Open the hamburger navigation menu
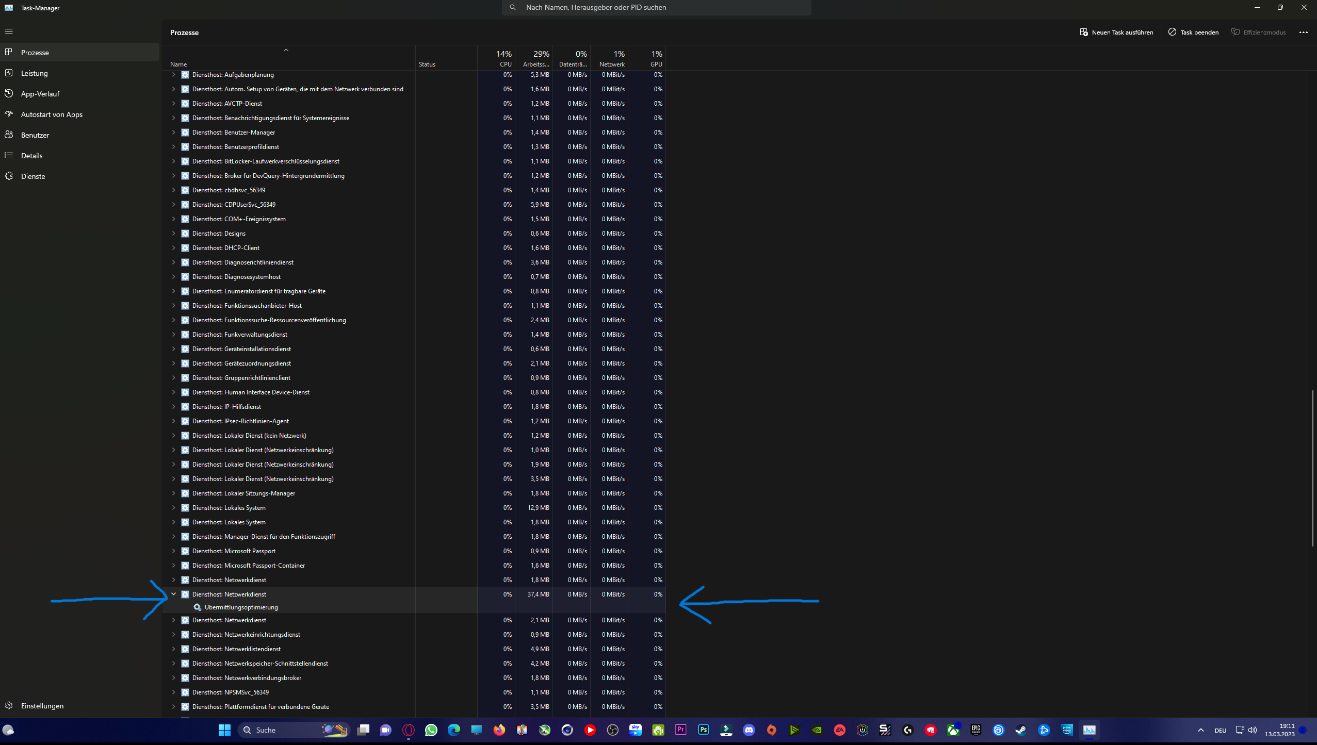The height and width of the screenshot is (745, 1317). [9, 31]
